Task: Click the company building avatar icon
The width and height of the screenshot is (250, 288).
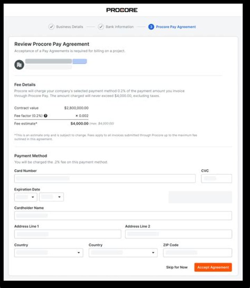Action: point(19,65)
